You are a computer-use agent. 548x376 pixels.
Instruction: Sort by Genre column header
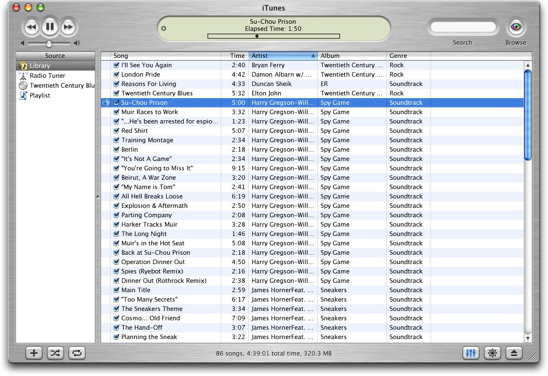point(408,56)
